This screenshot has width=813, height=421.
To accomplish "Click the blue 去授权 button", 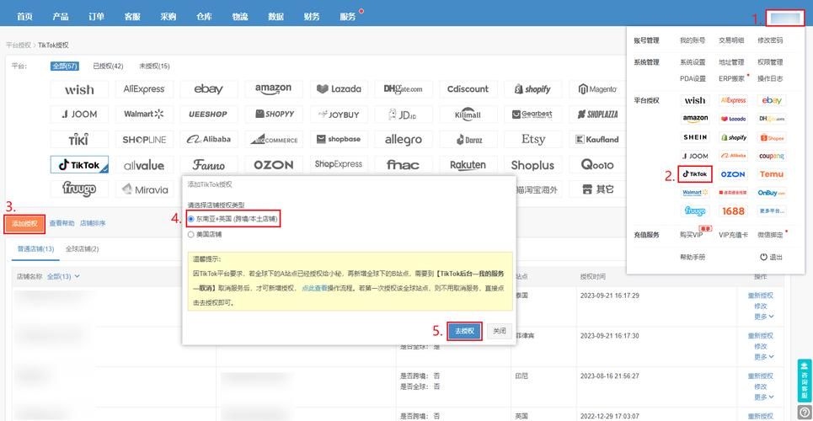I will 464,331.
